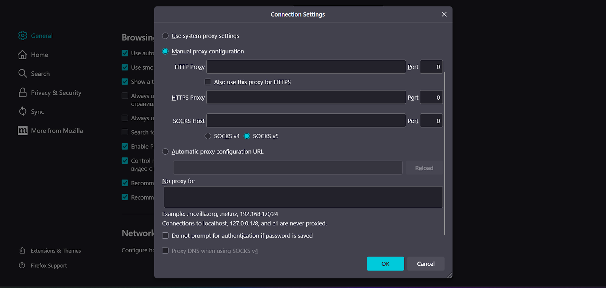Close the Connection Settings dialog with X

[444, 14]
